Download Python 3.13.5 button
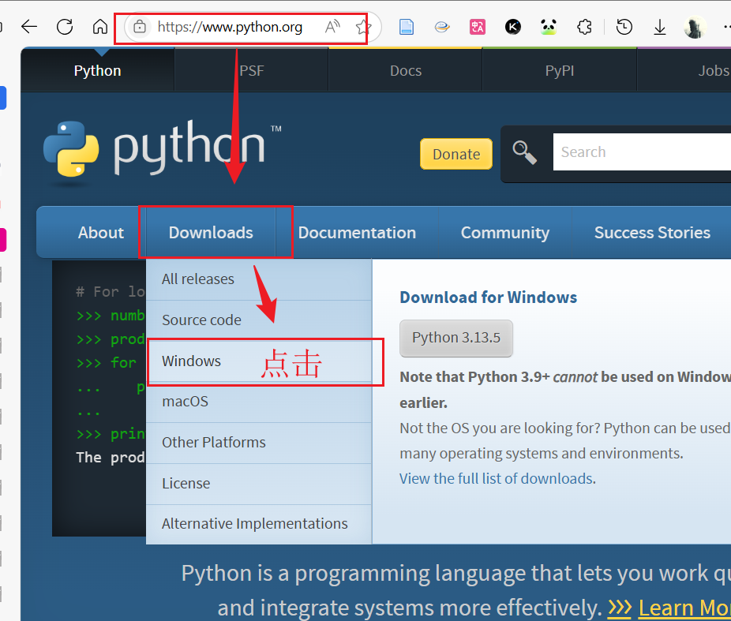This screenshot has width=731, height=621. pyautogui.click(x=456, y=338)
